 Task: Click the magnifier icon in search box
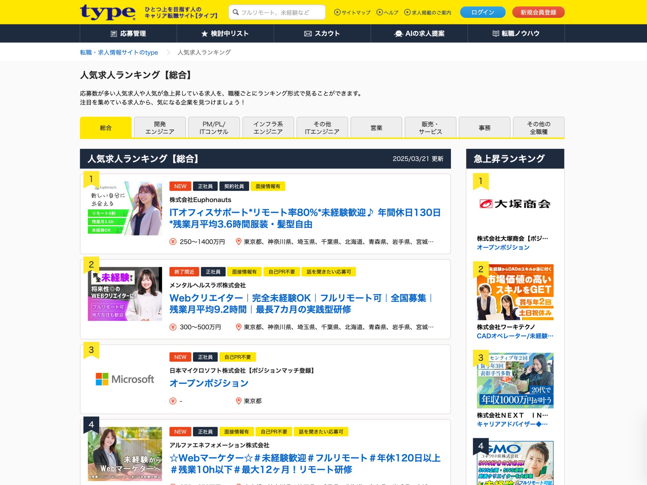click(x=236, y=12)
